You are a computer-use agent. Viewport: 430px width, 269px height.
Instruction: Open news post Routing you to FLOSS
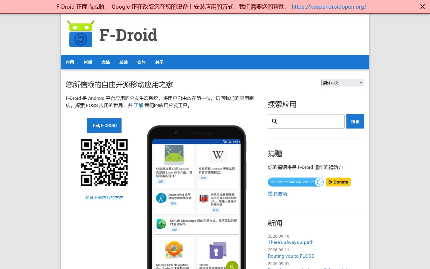pos(291,256)
